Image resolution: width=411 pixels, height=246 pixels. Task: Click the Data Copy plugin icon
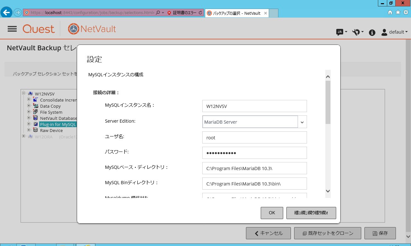[x=36, y=106]
